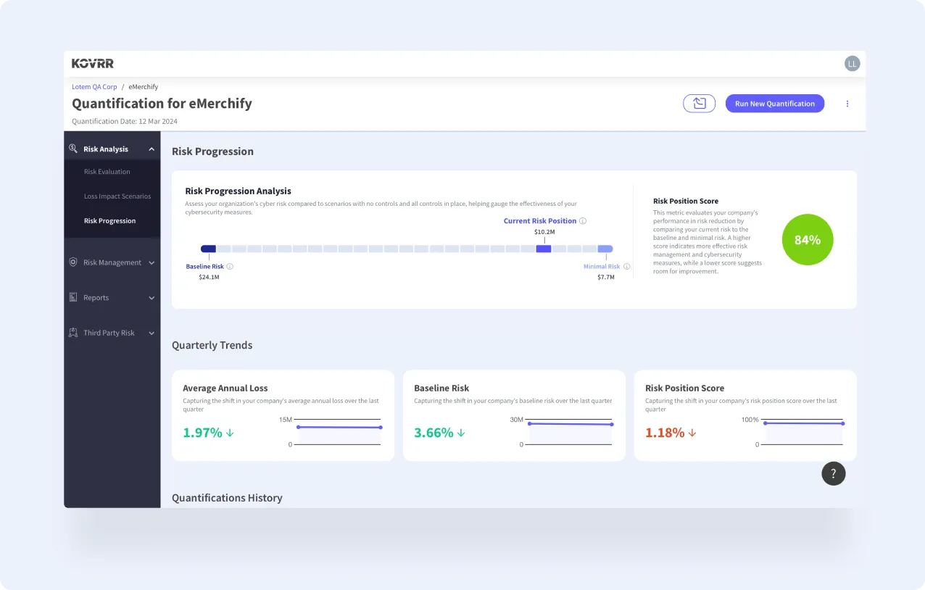This screenshot has height=590, width=925.
Task: Click the Third Party Risk icon
Action: pyautogui.click(x=73, y=332)
